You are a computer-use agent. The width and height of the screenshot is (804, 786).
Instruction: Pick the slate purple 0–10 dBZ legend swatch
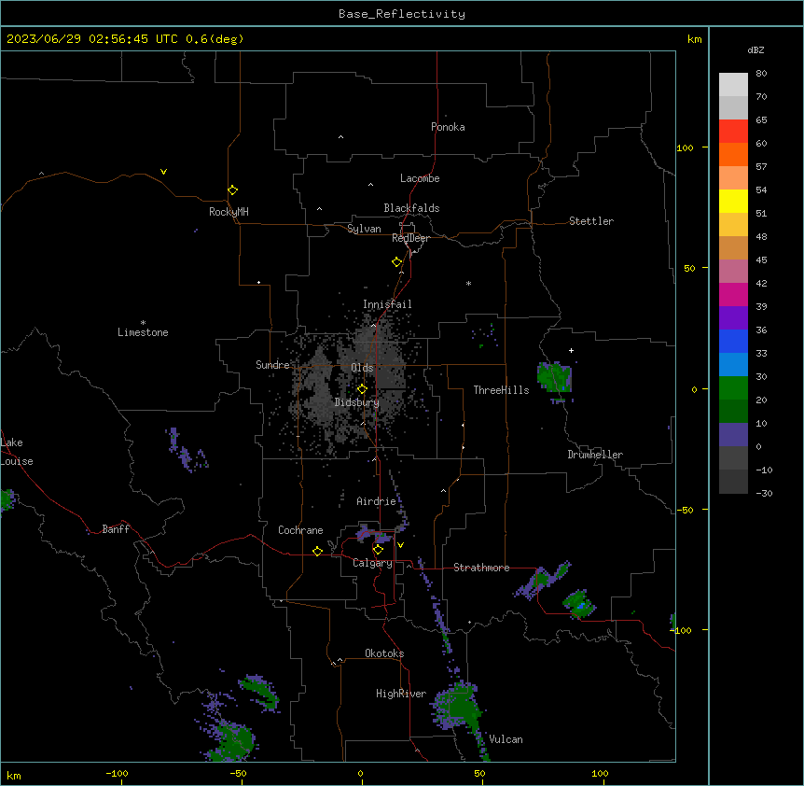[733, 435]
